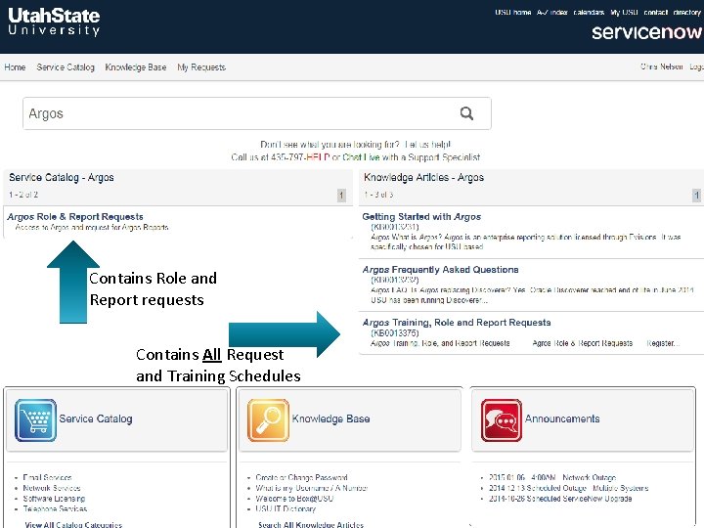The image size is (704, 528).
Task: Open Service Catalog navigation menu item
Action: (66, 66)
